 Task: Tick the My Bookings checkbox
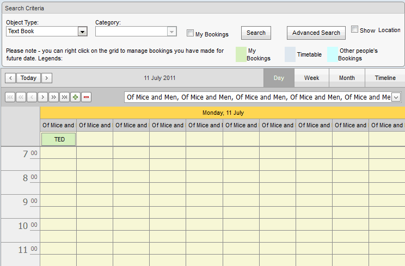[x=190, y=33]
